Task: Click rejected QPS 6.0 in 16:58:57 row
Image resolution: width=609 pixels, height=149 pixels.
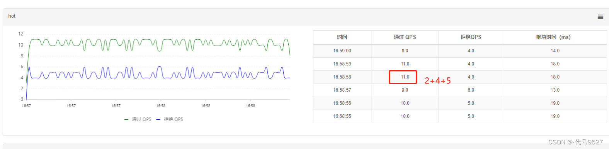Action: point(471,90)
